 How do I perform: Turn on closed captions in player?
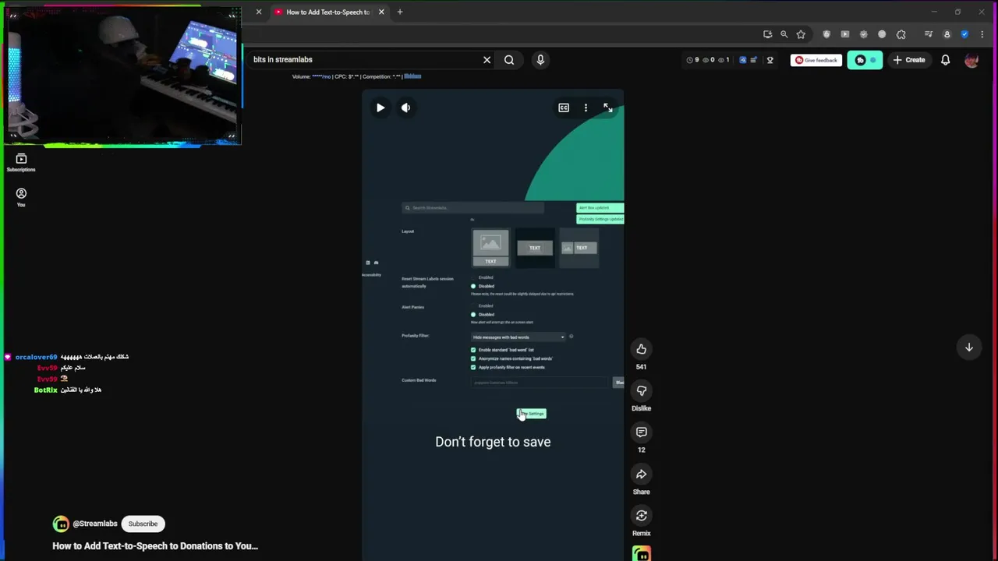tap(564, 108)
